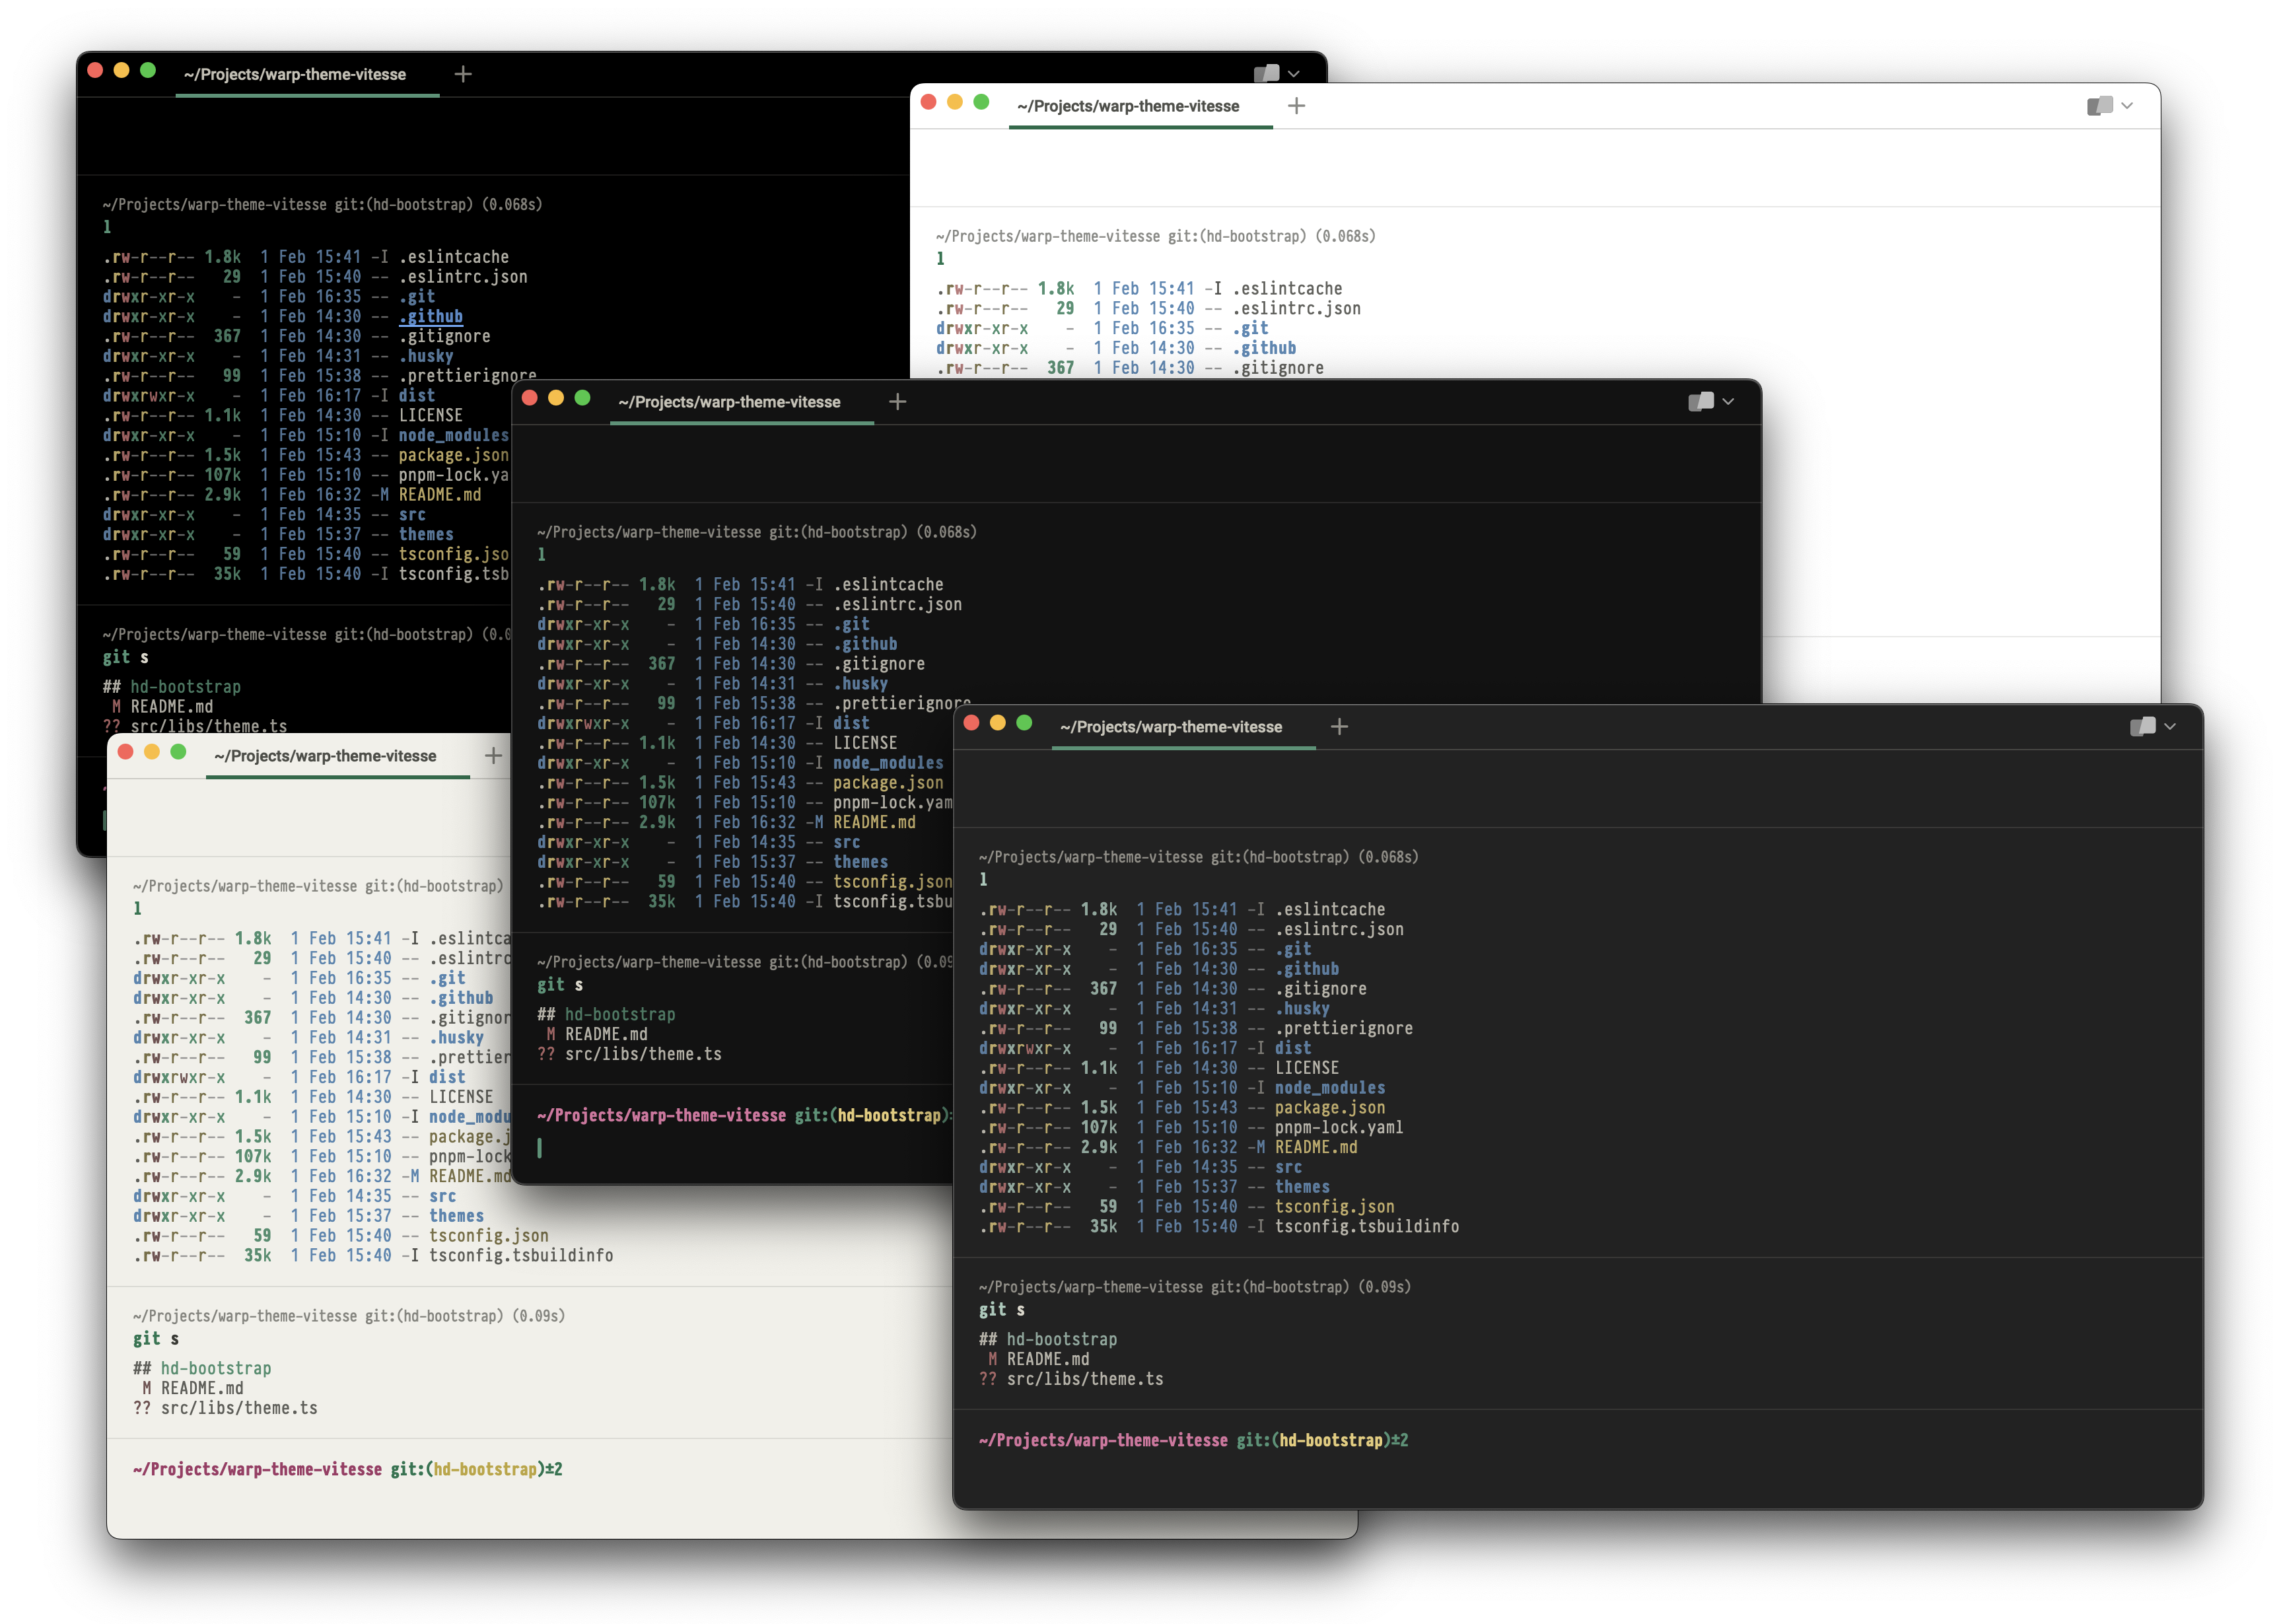Add new tab in cream-colored window
Screen dimensions: 2277x1624
(493, 756)
